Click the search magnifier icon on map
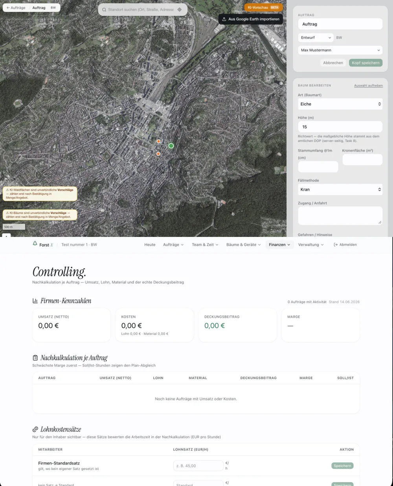This screenshot has height=486, width=393. coord(104,10)
